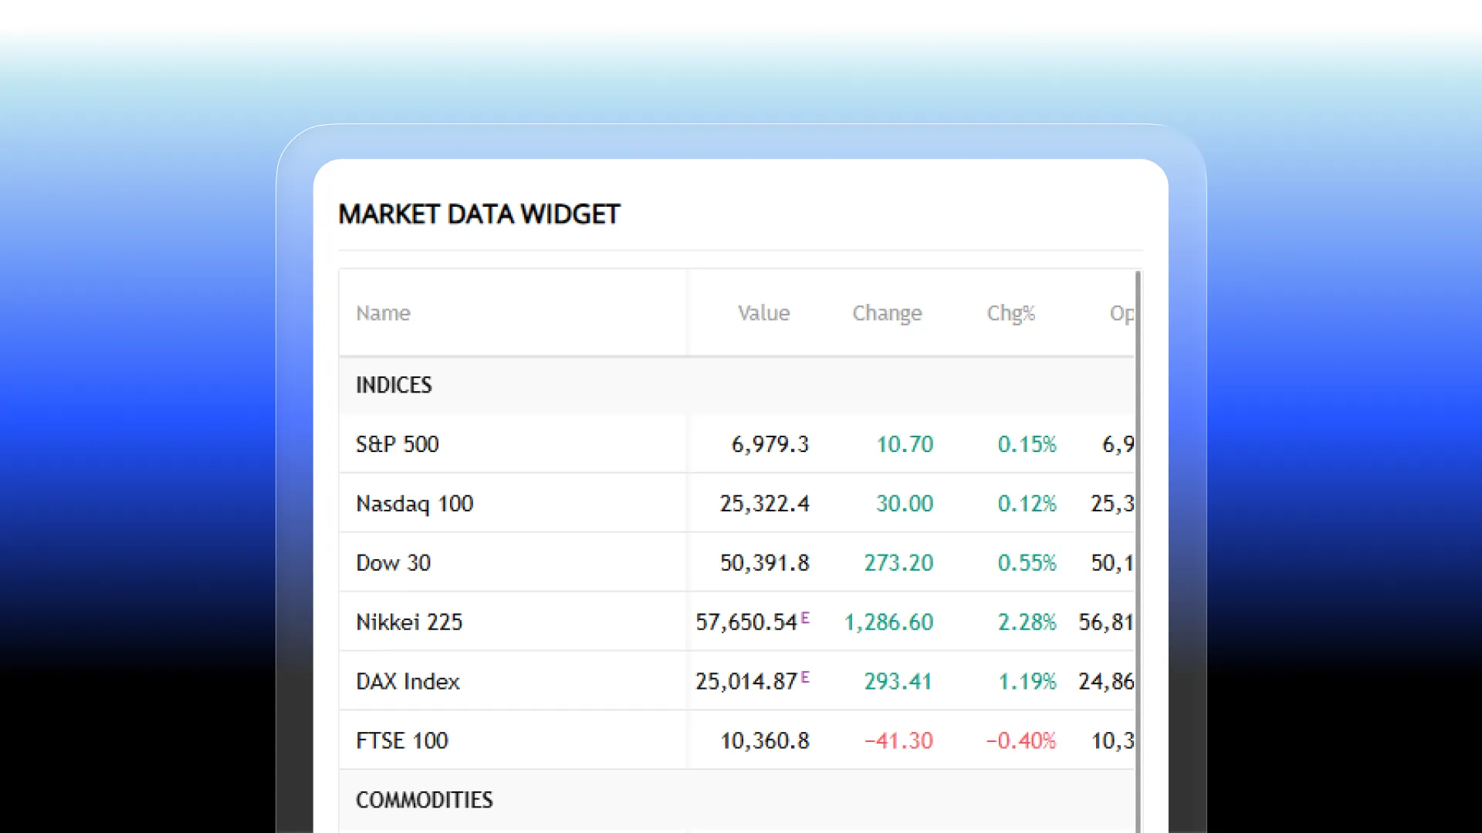Click the S&P 500 row name
This screenshot has height=833, width=1482.
tap(397, 444)
